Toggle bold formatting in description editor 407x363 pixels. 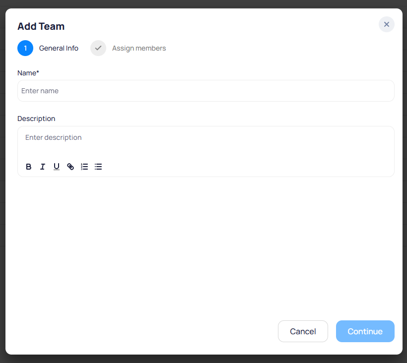pyautogui.click(x=29, y=167)
